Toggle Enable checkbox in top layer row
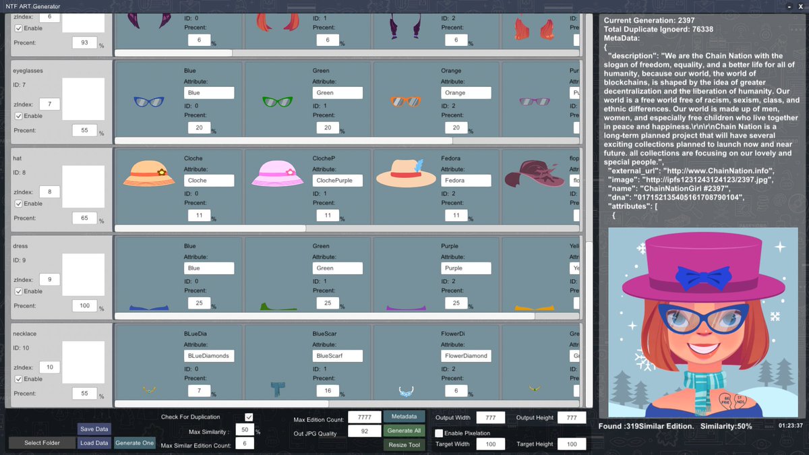The image size is (809, 455). click(19, 28)
